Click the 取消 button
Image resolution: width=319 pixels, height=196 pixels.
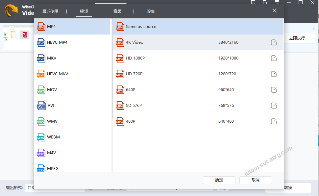[x=256, y=180]
